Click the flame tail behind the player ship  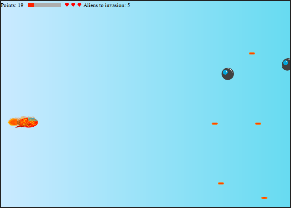tap(13, 122)
